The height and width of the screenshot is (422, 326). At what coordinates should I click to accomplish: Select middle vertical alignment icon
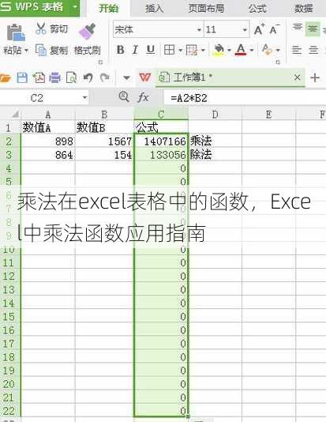coord(313,28)
